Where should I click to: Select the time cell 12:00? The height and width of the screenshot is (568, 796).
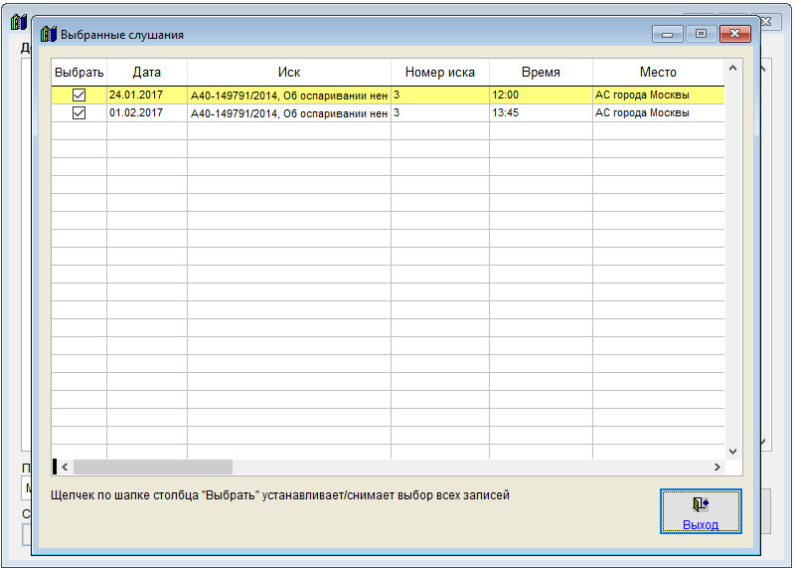click(x=541, y=95)
